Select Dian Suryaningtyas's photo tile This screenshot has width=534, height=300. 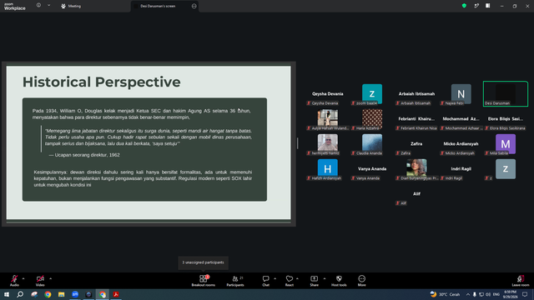tap(416, 169)
